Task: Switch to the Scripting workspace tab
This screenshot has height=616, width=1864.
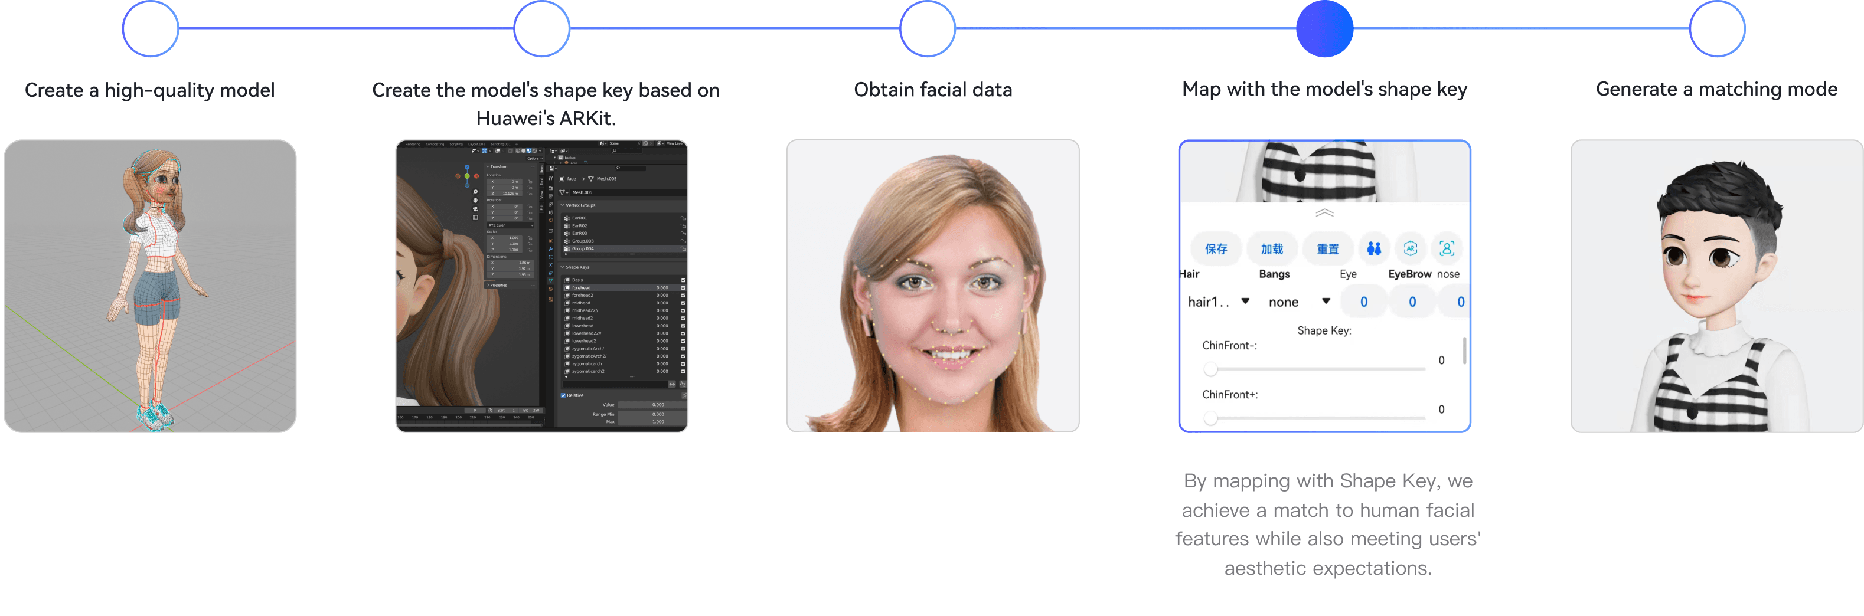Action: 456,144
